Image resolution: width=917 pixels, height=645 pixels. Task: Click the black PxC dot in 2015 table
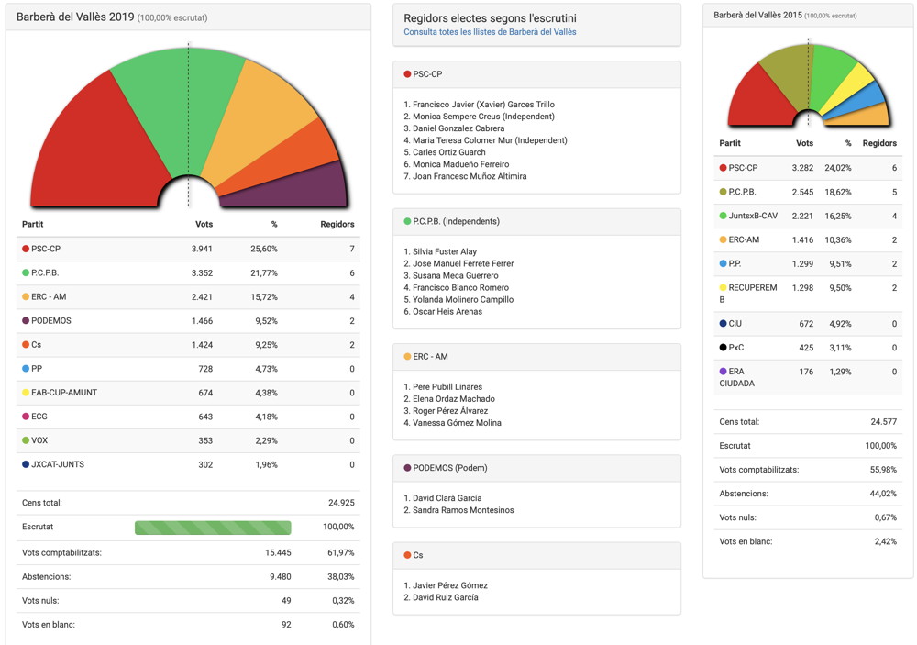coord(724,348)
